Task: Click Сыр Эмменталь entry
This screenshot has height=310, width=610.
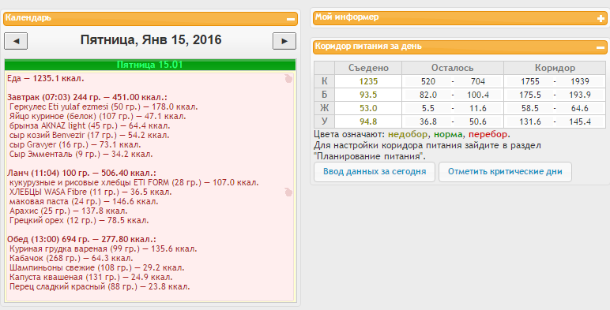Action: tap(81, 155)
